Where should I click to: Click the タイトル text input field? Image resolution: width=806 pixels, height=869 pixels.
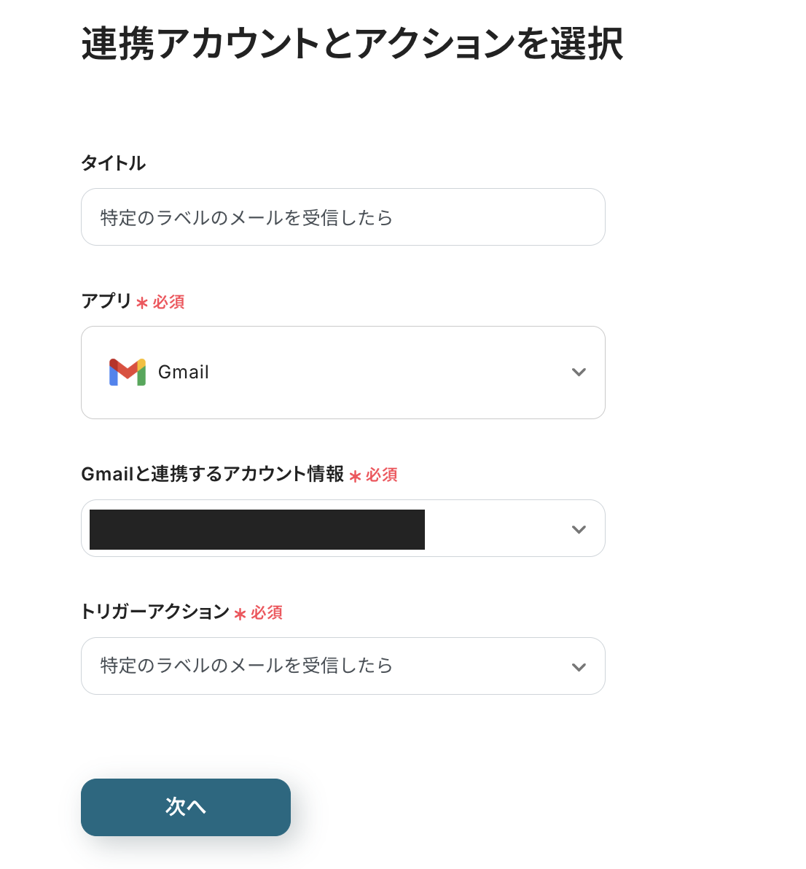coord(343,217)
